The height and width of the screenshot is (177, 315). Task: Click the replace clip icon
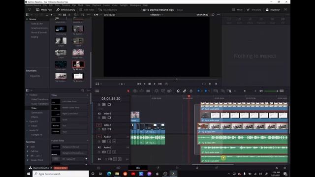click(x=169, y=91)
